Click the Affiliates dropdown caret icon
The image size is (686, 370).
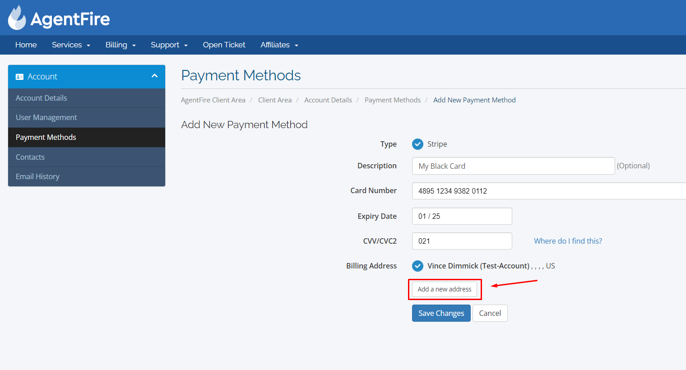tap(297, 45)
